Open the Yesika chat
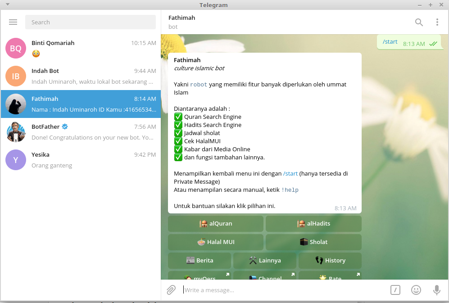This screenshot has height=303, width=449. tap(81, 160)
